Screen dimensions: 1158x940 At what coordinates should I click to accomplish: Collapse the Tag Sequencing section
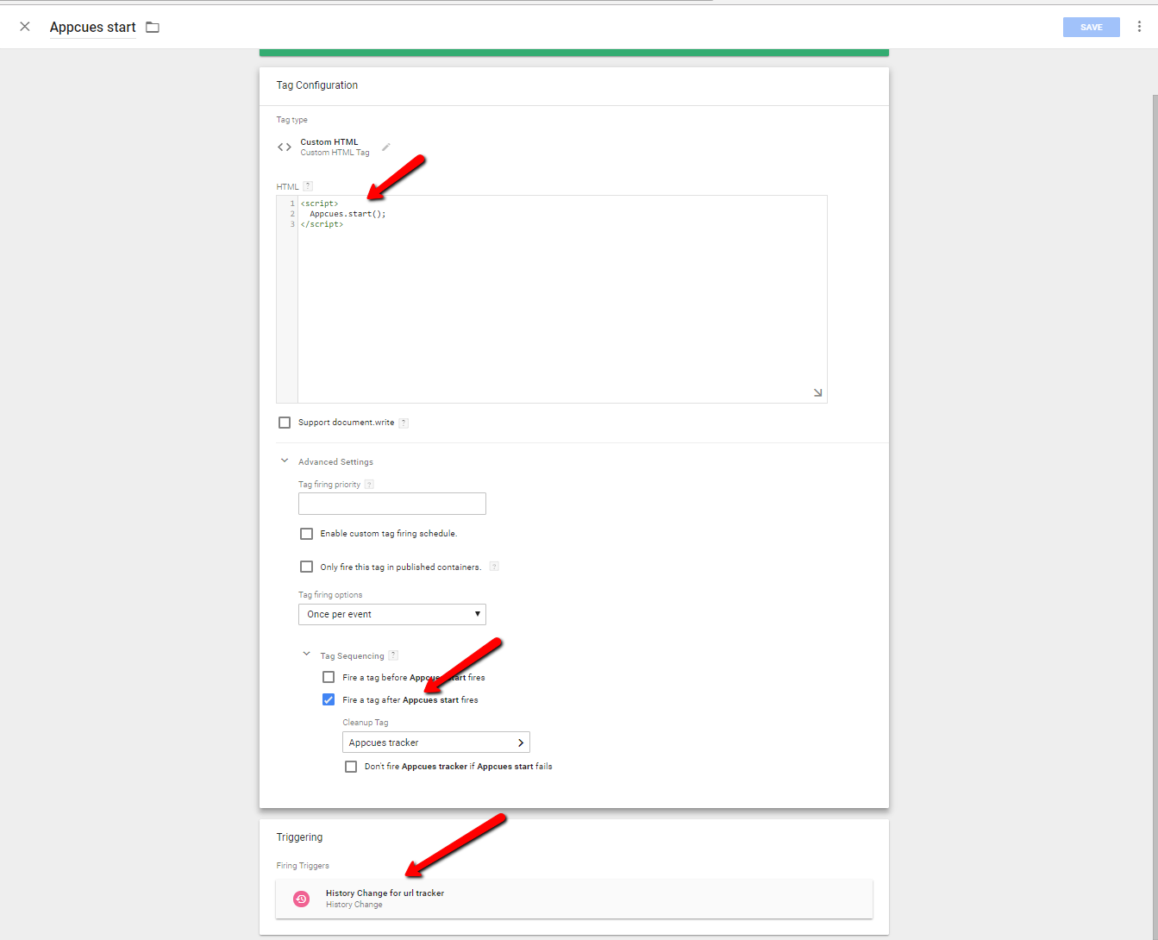(x=306, y=655)
